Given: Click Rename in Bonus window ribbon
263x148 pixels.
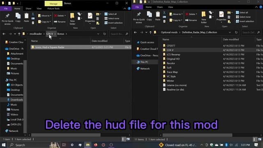Looking at the screenshot, I should pyautogui.click(x=60, y=22).
